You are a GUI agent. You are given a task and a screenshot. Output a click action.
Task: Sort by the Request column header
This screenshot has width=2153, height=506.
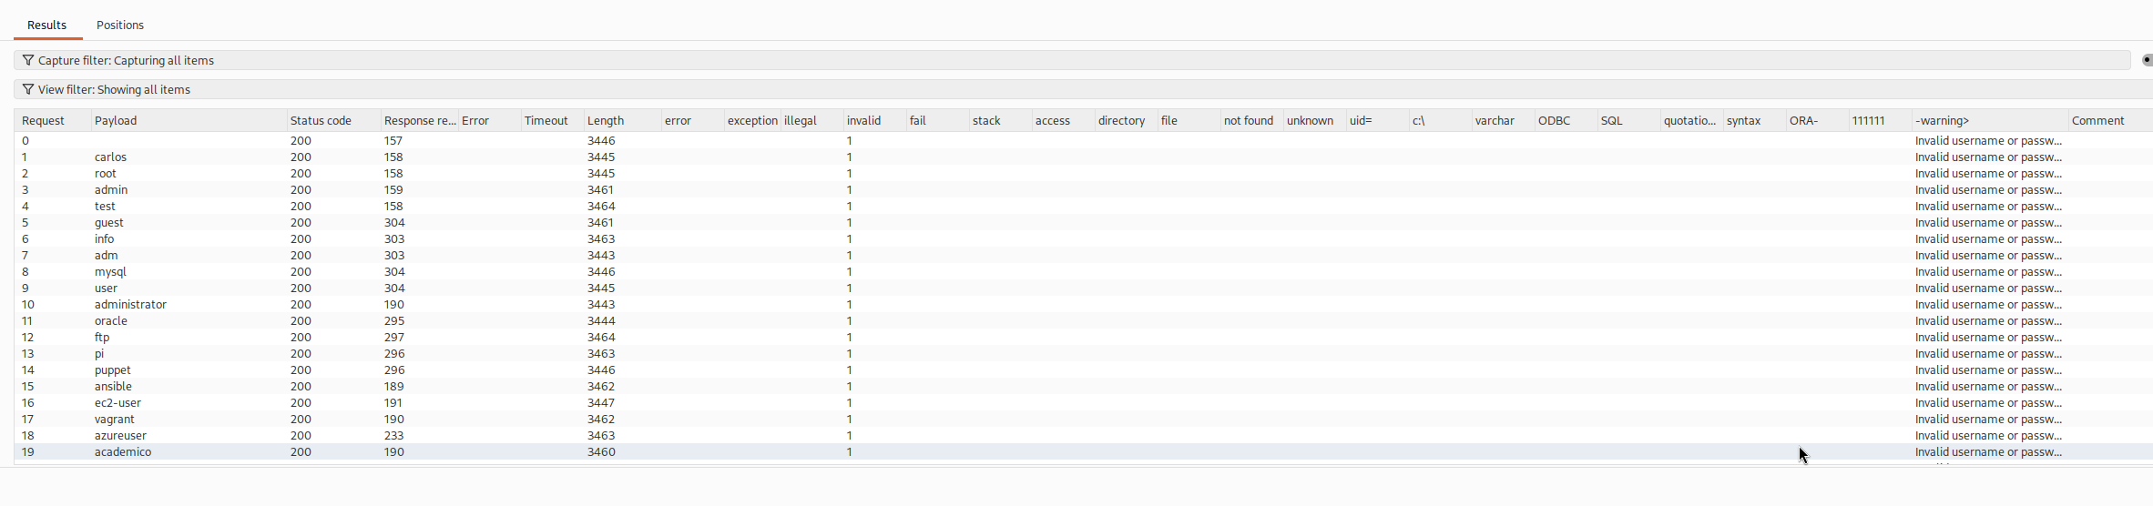point(53,120)
